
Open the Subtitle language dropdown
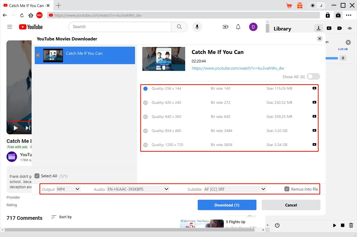pyautogui.click(x=235, y=189)
